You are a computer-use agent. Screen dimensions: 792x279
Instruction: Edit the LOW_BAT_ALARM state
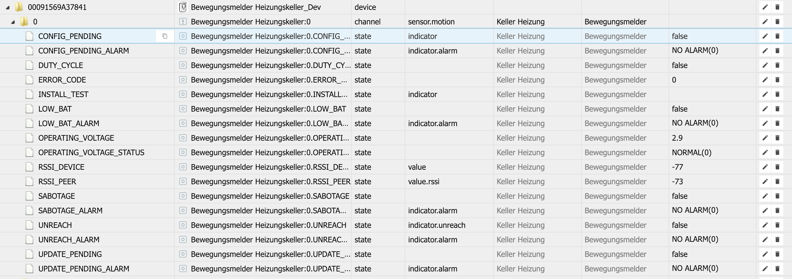click(765, 124)
